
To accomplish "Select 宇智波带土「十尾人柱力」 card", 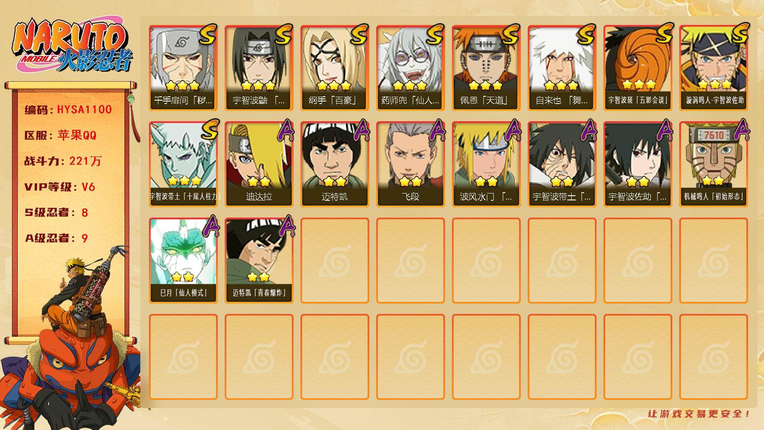I will (x=183, y=164).
